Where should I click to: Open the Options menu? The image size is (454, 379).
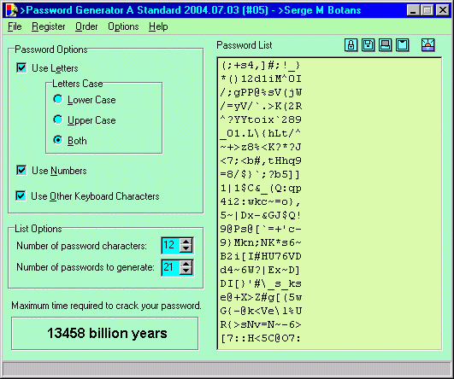[123, 26]
